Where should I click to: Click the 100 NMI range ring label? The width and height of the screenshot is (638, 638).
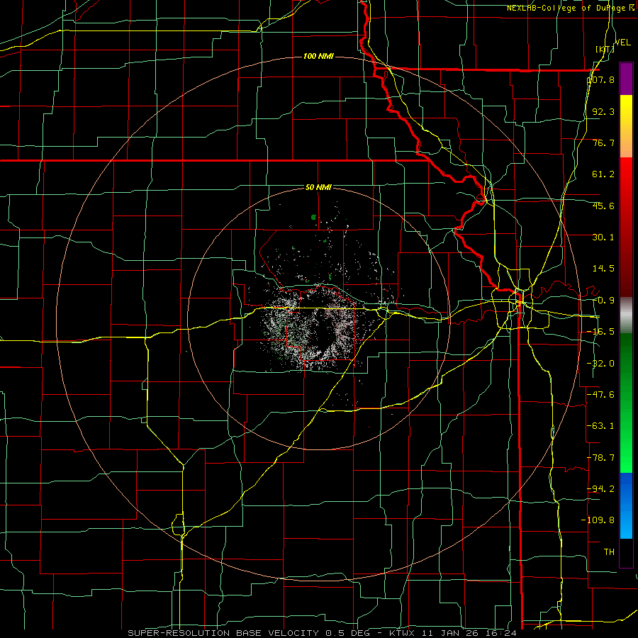click(x=318, y=56)
